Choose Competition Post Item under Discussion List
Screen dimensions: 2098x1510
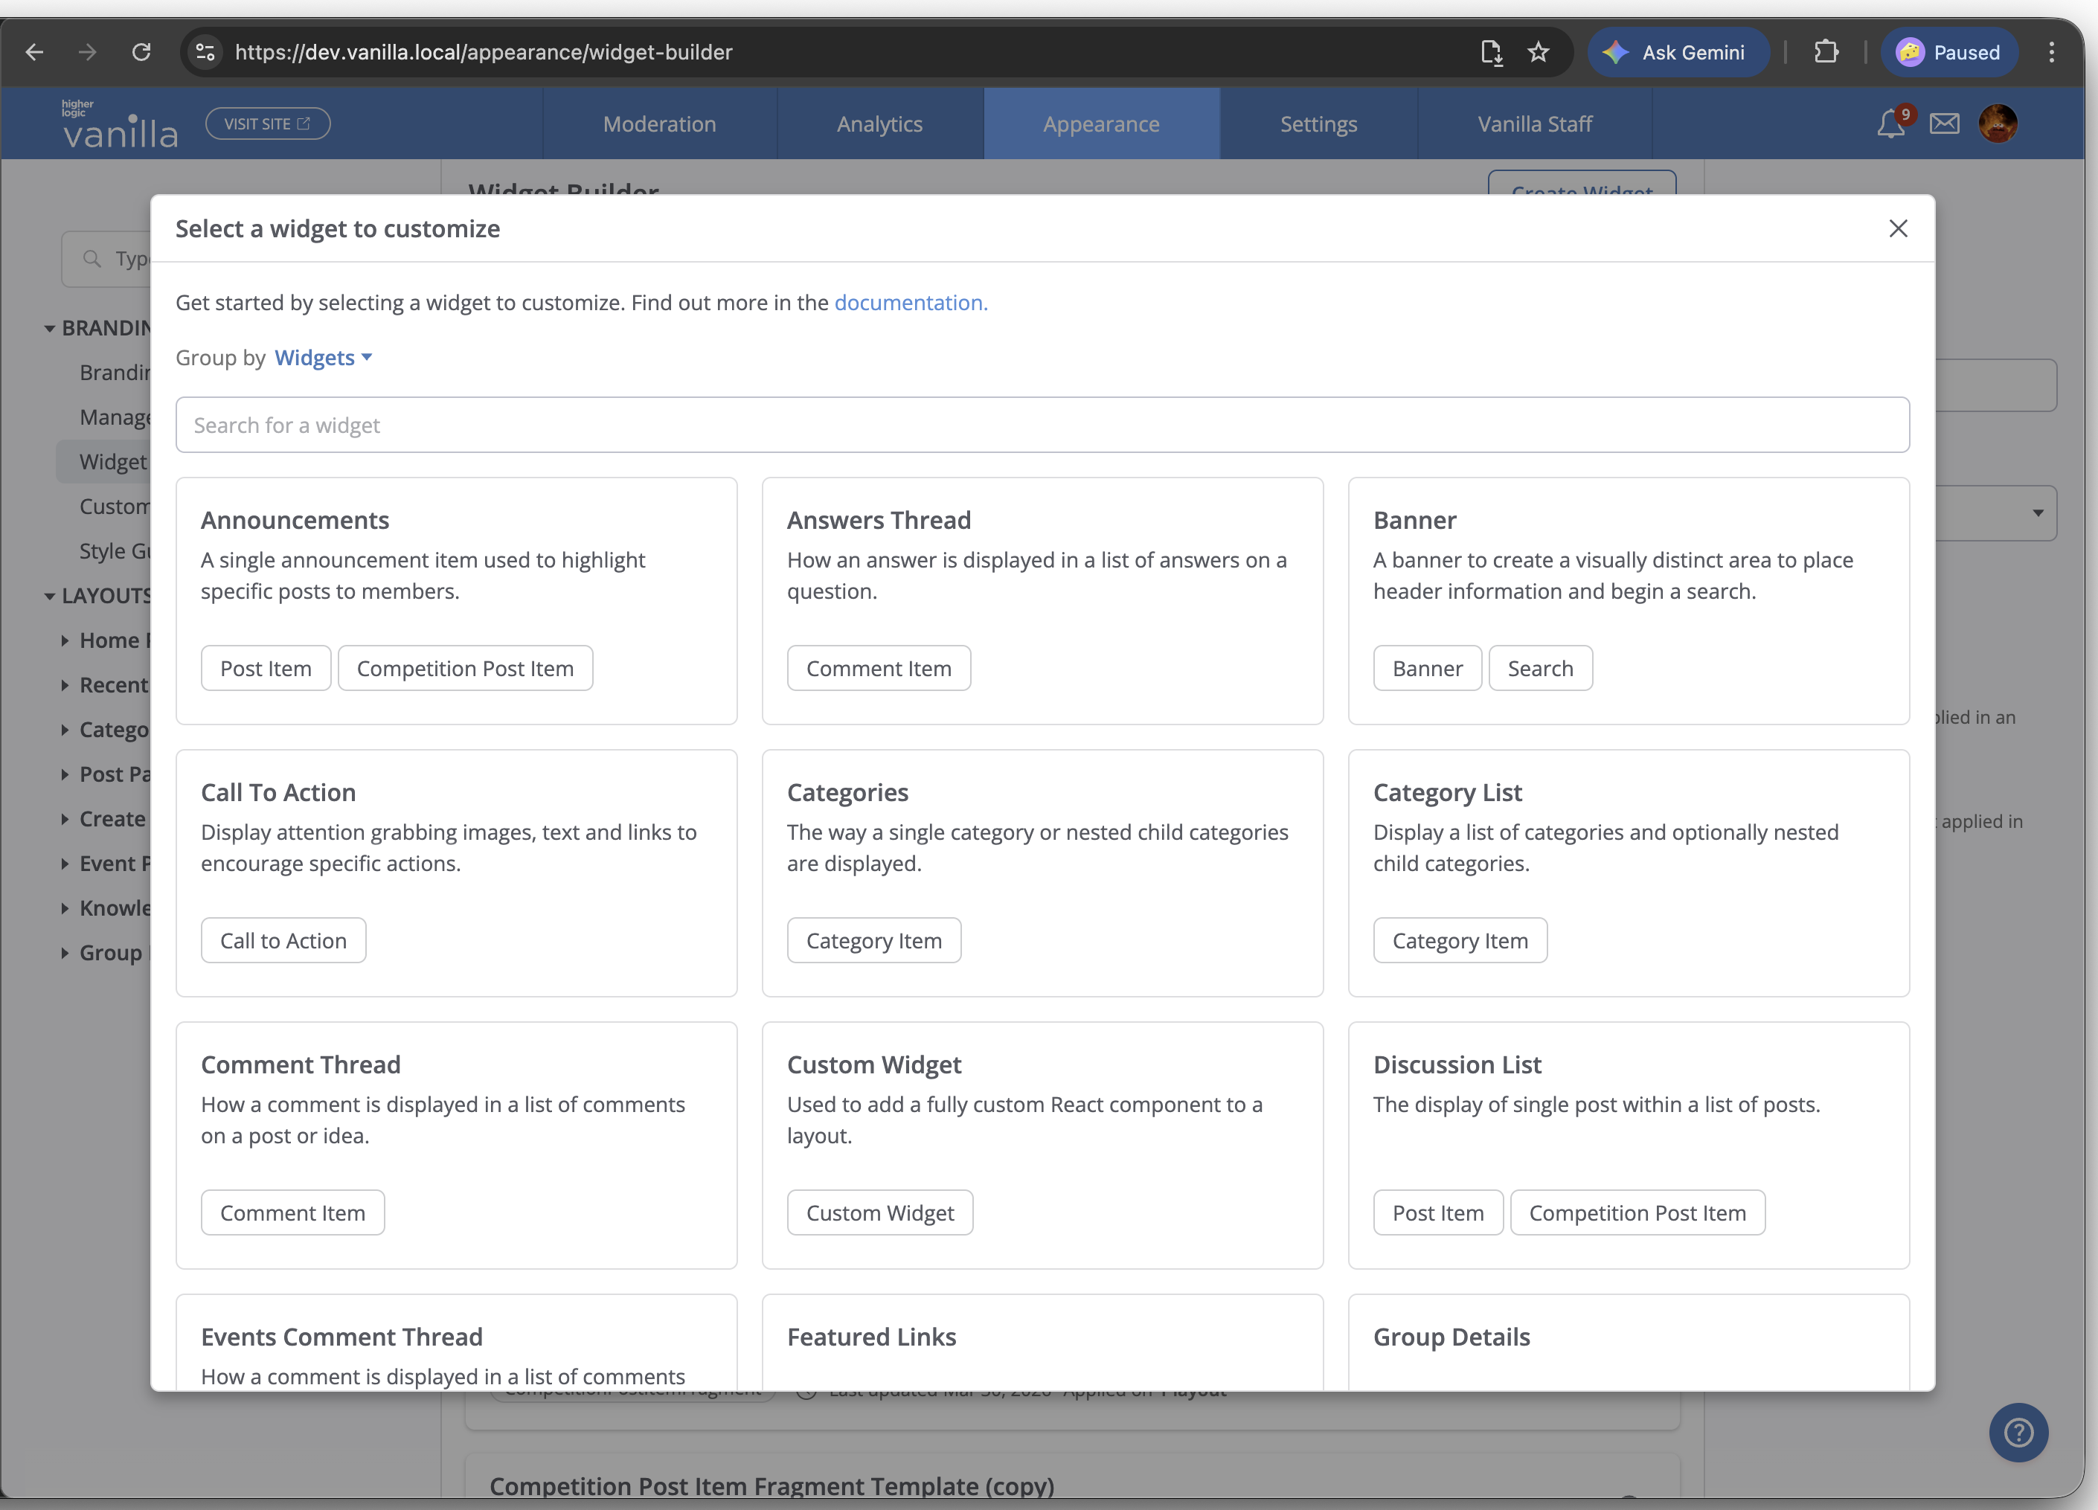1637,1212
